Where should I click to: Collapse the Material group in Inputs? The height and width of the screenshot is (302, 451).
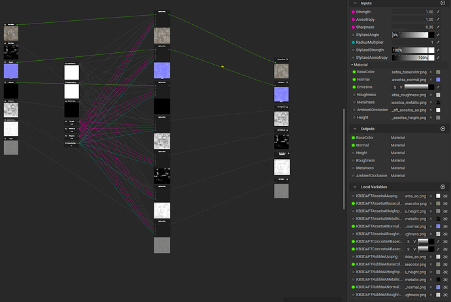point(353,65)
